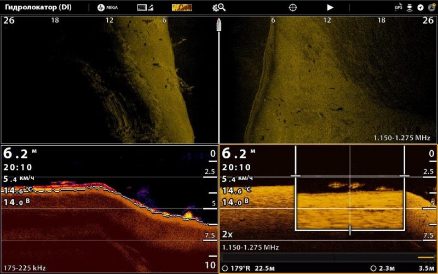Screen dimensions: 438x274
Task: Tap the navigation compass arrow icon
Action: pyautogui.click(x=420, y=8)
